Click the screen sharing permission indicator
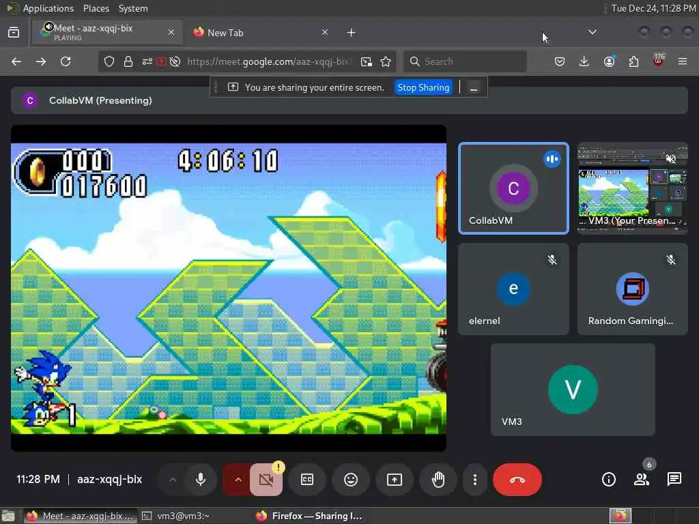The image size is (699, 524). tap(161, 61)
